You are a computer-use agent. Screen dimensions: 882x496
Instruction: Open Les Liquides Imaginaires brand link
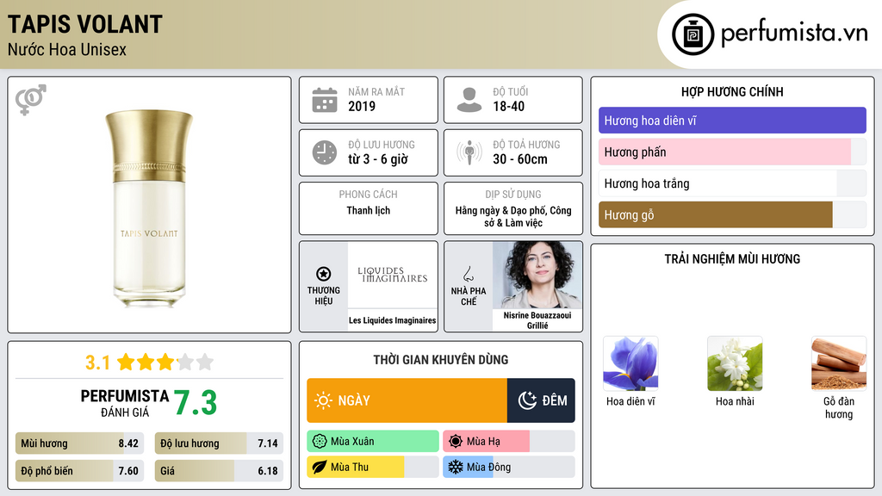click(x=393, y=320)
